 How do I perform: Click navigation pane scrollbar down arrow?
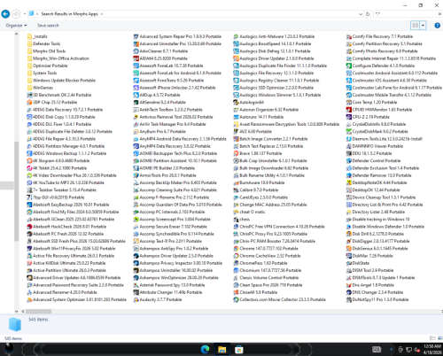tap(16, 311)
